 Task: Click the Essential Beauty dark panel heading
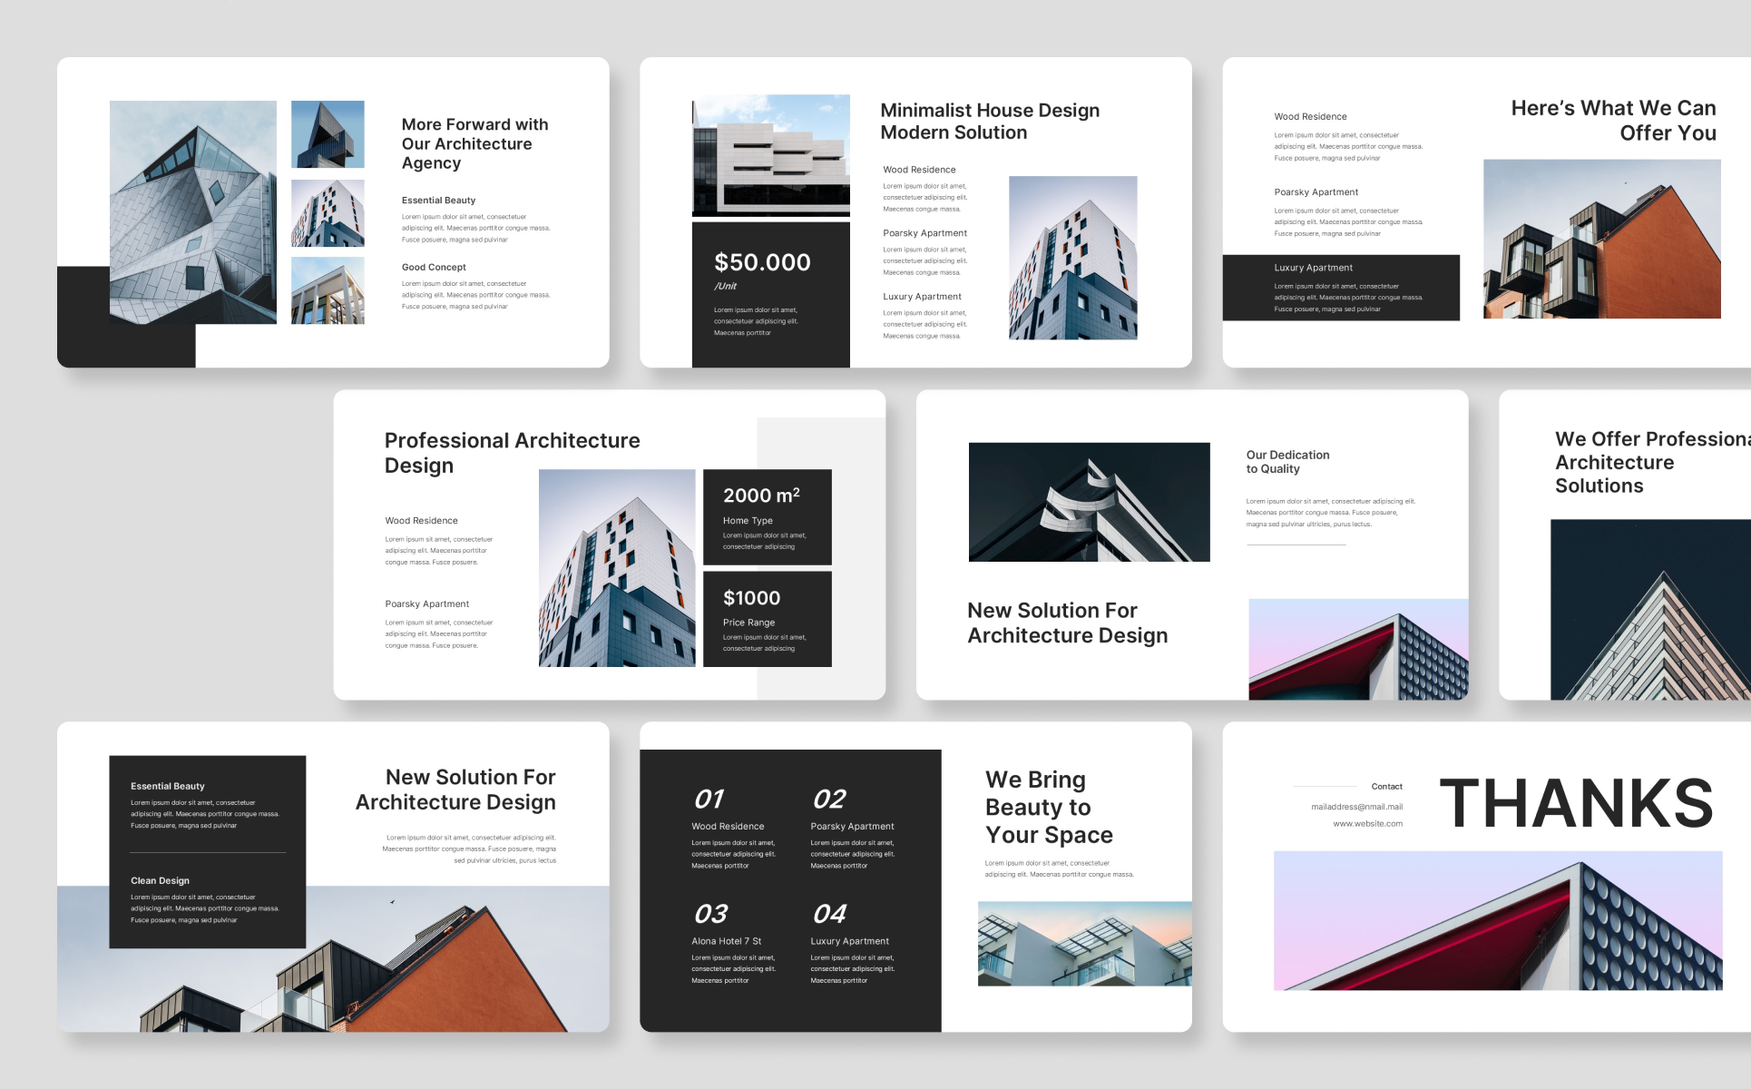(x=168, y=786)
